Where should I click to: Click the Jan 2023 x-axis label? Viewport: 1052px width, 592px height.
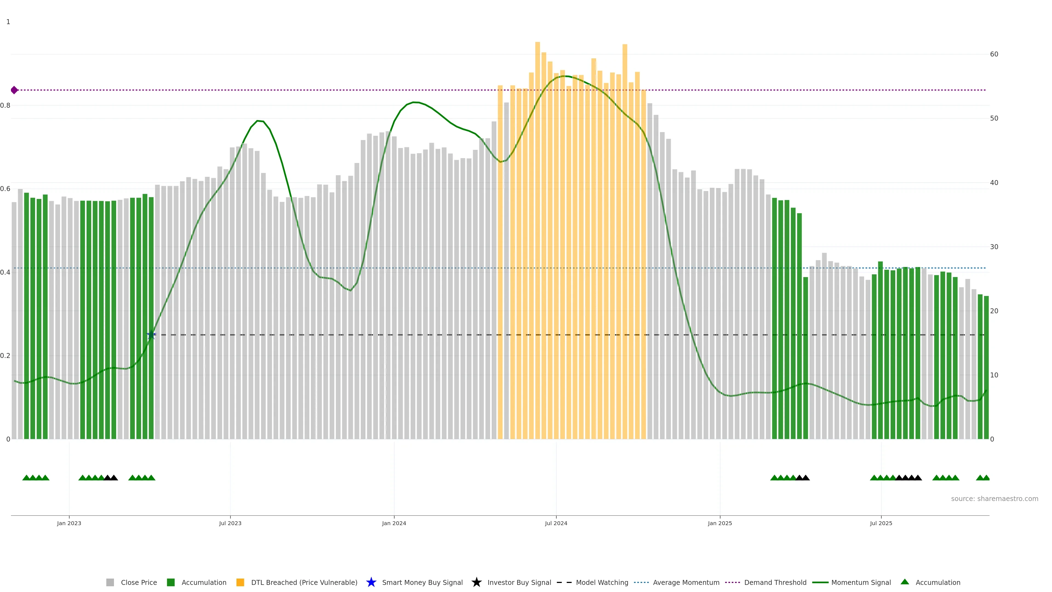[x=69, y=523]
